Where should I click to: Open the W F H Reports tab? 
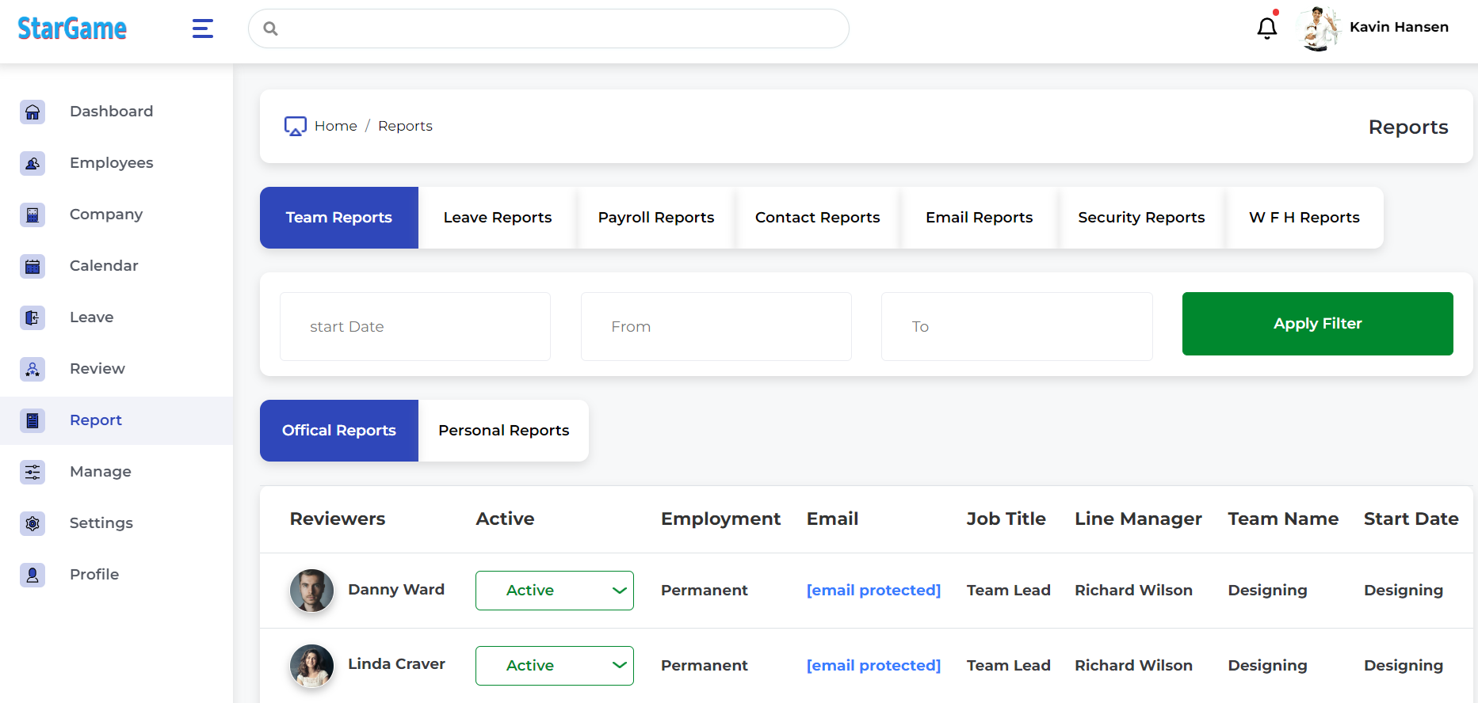click(1304, 218)
